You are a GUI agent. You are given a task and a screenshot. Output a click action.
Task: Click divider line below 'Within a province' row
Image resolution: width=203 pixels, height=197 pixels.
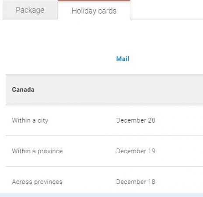[x=105, y=166]
